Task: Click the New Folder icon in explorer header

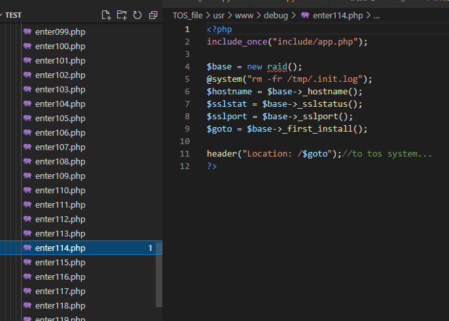Action: click(x=122, y=15)
